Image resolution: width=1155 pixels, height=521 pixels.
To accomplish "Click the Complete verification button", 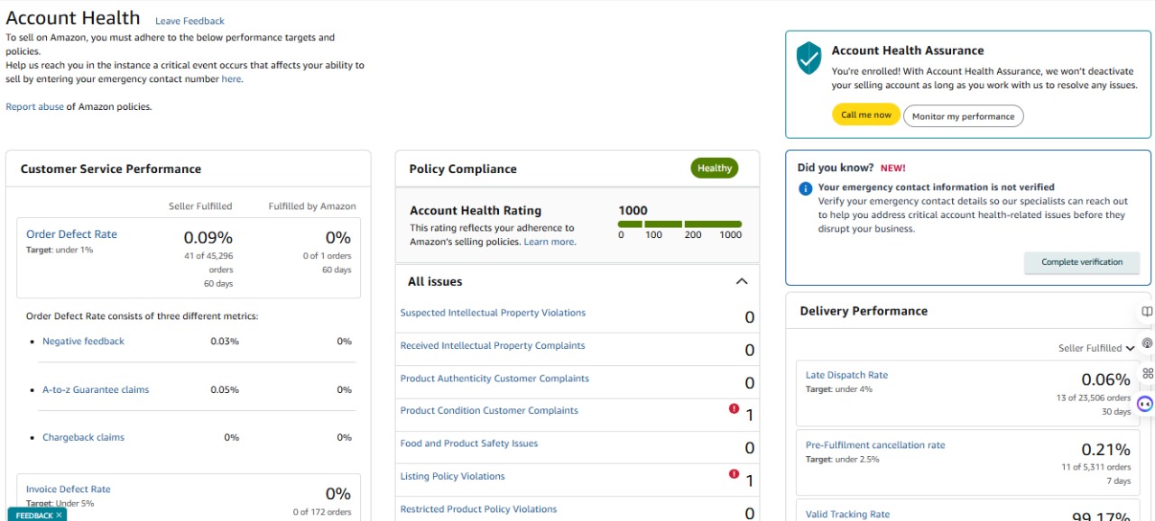I will tap(1081, 262).
